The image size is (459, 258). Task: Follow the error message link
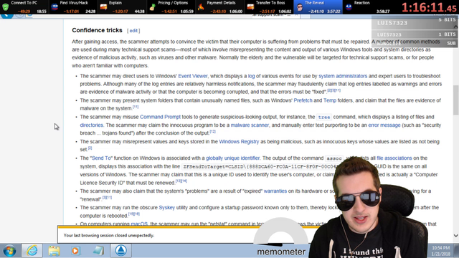point(384,125)
